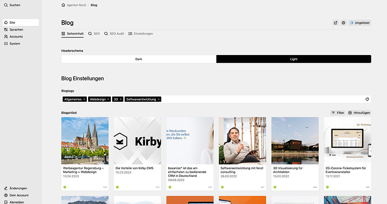The image size is (387, 204).
Task: Go to agentur-fenzl breadcrumb link
Action: pyautogui.click(x=76, y=5)
